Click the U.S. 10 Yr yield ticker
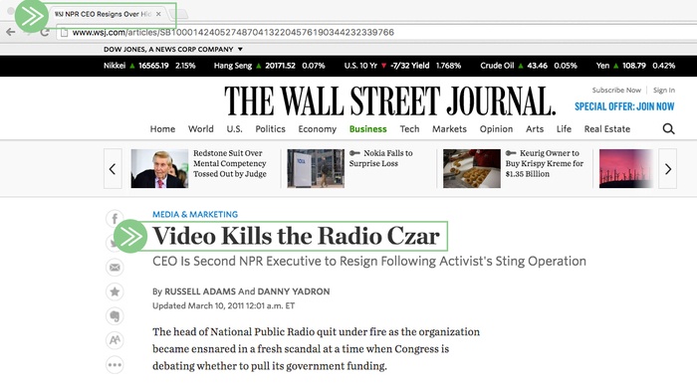697x386 pixels. click(x=402, y=66)
